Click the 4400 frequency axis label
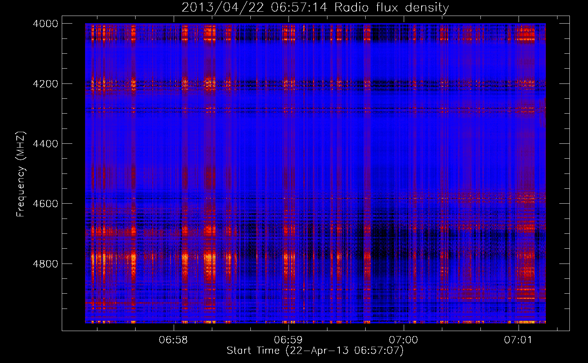 (x=45, y=144)
